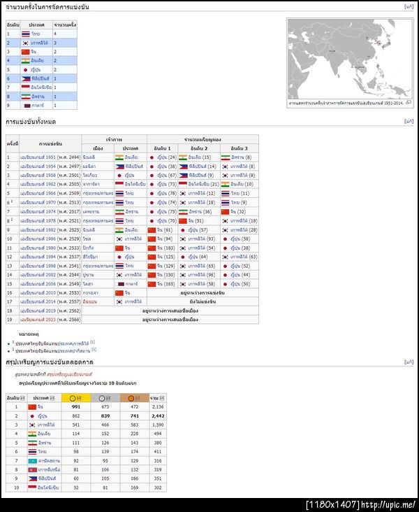Viewport: 419px width, 512px height.
Task: Open the ประเทศเกาหลีใต้ link in footnote 1
Action: (73, 343)
